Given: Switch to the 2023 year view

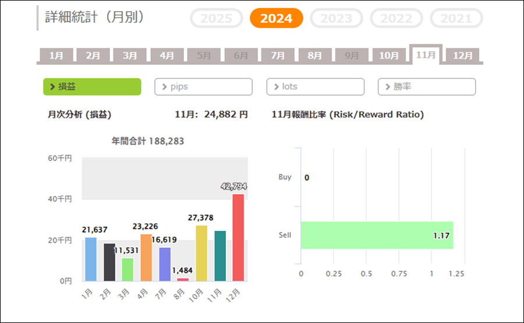Looking at the screenshot, I should tap(337, 18).
